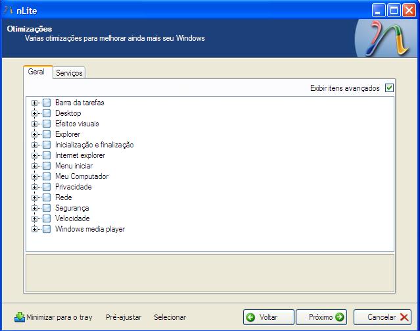Click the Cancelar button
This screenshot has height=331, width=420.
click(383, 317)
